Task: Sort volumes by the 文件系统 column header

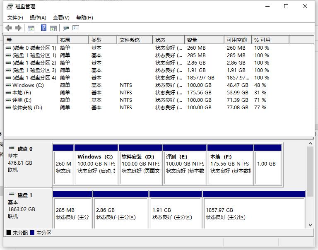Action: (134, 40)
